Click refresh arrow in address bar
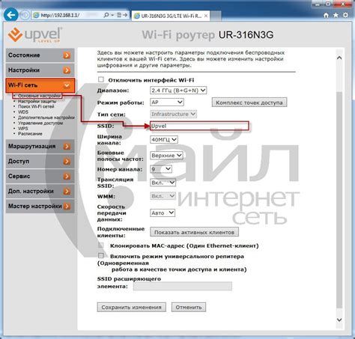The width and height of the screenshot is (355, 339). pyautogui.click(x=124, y=15)
